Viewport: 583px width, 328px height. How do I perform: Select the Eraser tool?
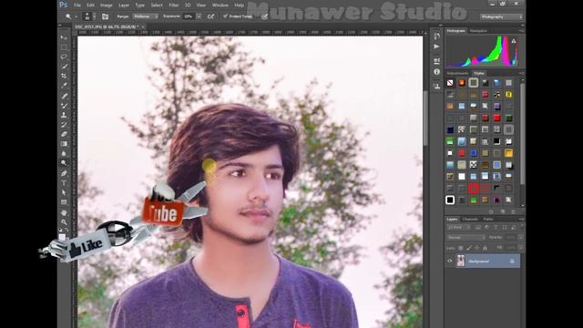[x=64, y=134]
